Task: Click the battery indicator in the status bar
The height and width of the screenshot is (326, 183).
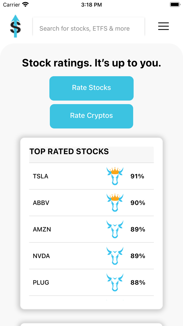Action: [175, 4]
